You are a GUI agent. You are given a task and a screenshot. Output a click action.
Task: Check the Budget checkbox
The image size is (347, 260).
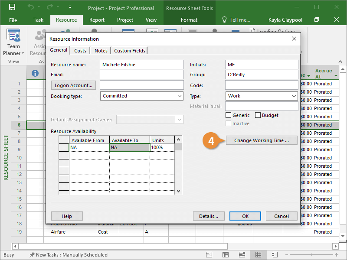tap(258, 115)
